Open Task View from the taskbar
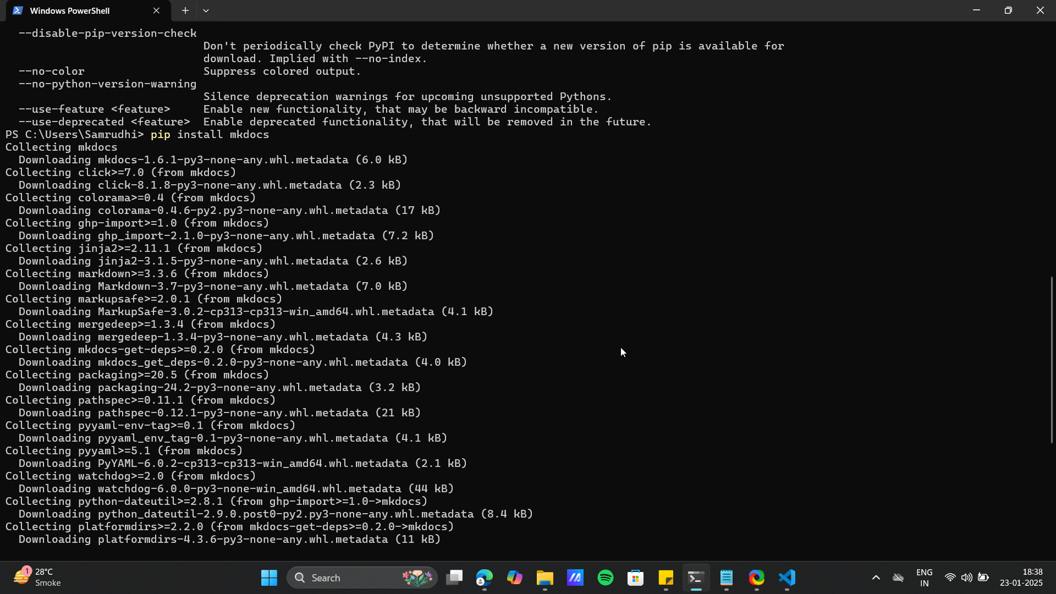 tap(454, 577)
